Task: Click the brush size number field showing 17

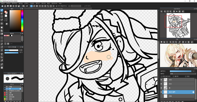Action: (x=21, y=50)
